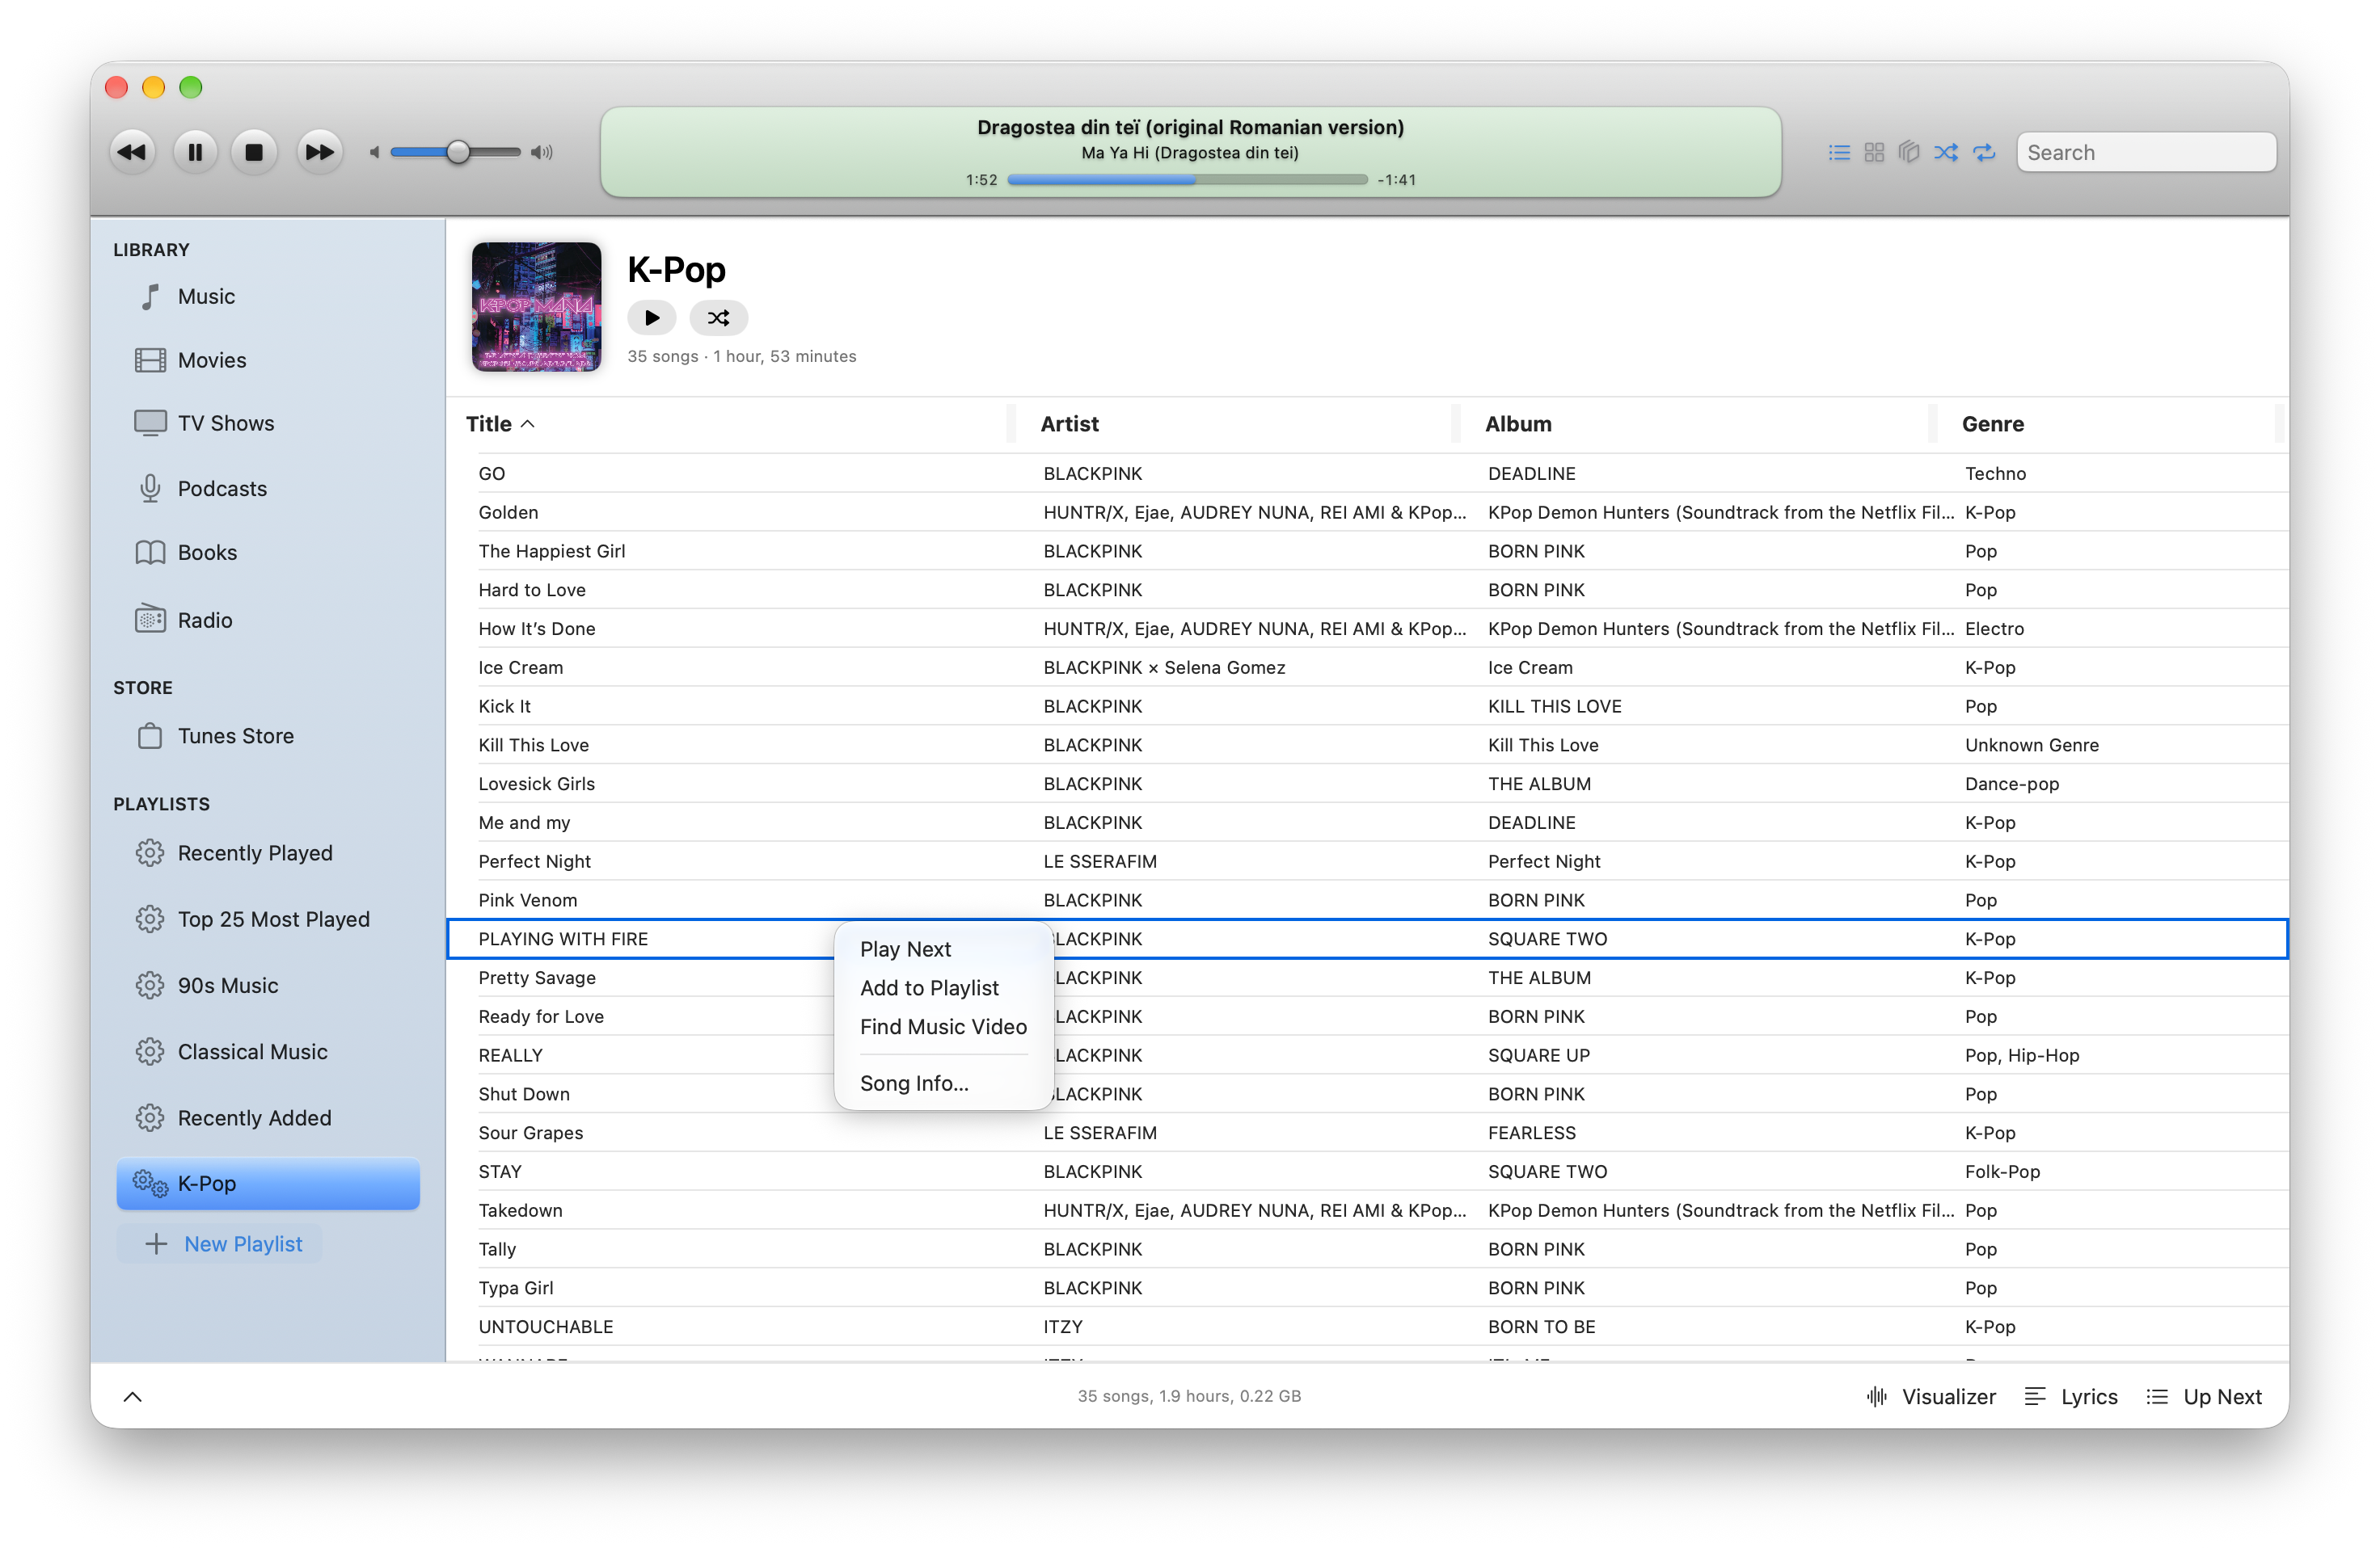Play the K-Pop playlist
Image resolution: width=2380 pixels, height=1548 pixels.
click(x=652, y=318)
